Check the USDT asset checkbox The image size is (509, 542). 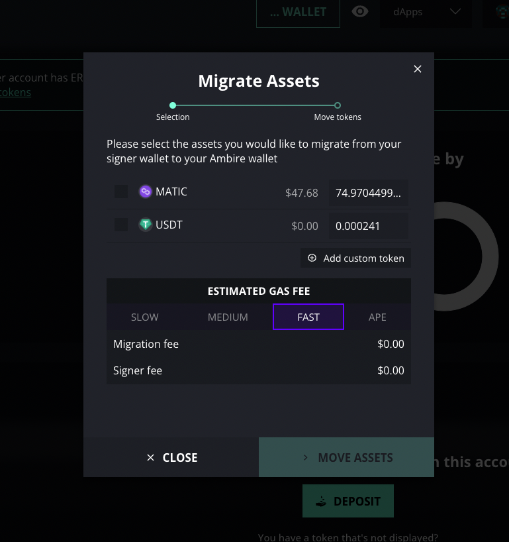tap(121, 225)
